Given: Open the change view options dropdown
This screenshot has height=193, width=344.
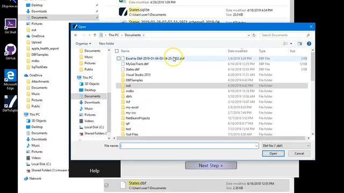Looking at the screenshot, I should pyautogui.click(x=291, y=43).
